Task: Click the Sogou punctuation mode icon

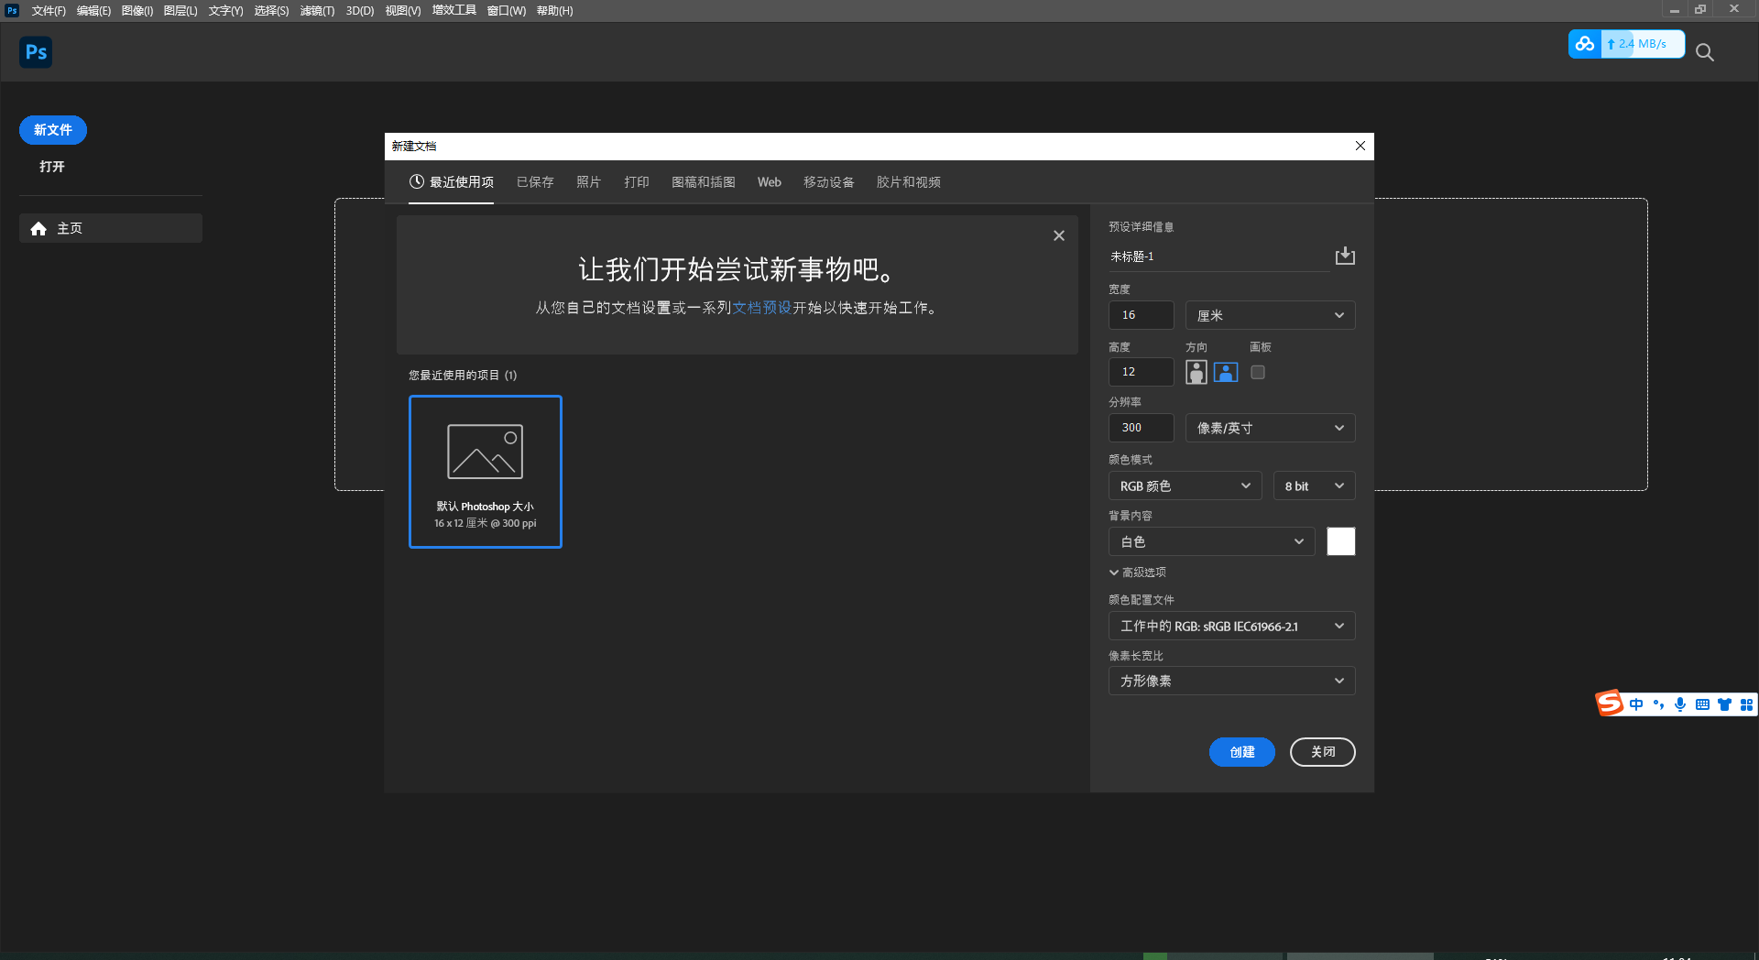Action: point(1658,704)
